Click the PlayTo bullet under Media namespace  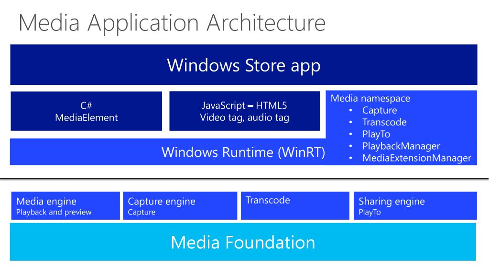click(376, 134)
